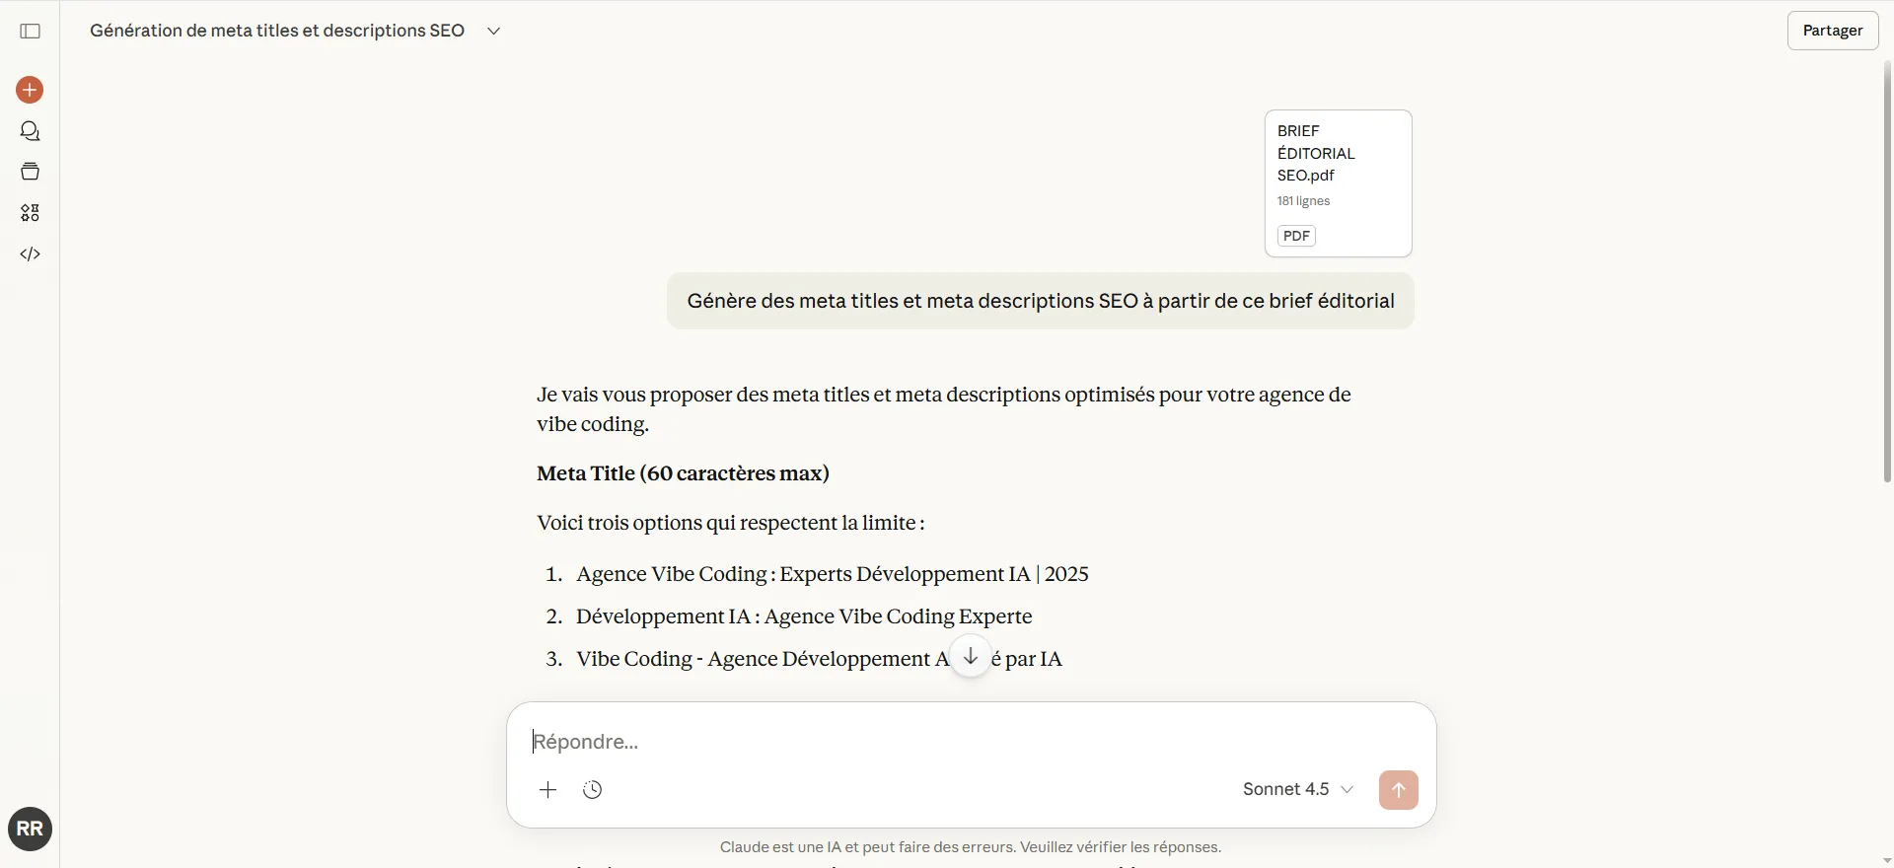
Task: Expand the conversation title chevron
Action: pyautogui.click(x=494, y=31)
